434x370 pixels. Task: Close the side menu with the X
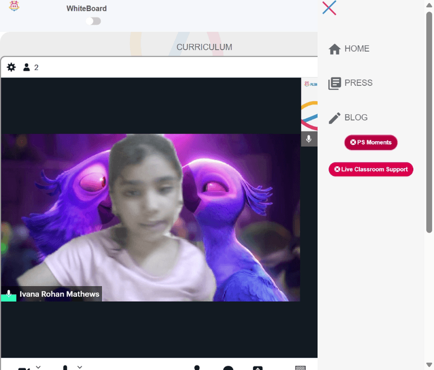tap(329, 8)
